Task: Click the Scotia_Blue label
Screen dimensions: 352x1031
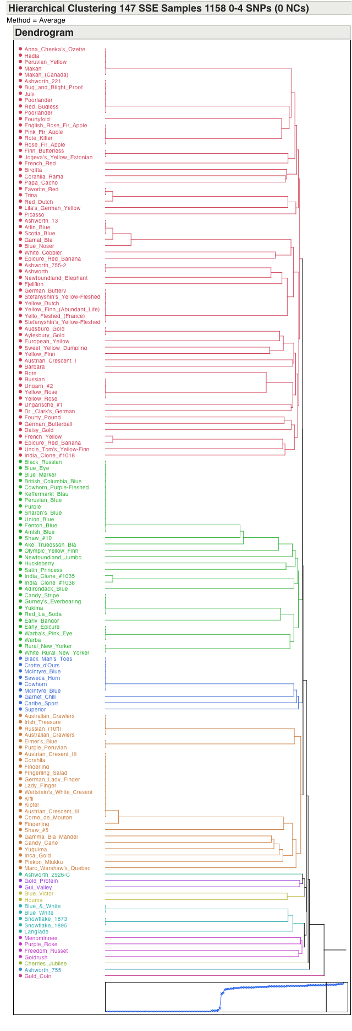Action: (x=40, y=234)
